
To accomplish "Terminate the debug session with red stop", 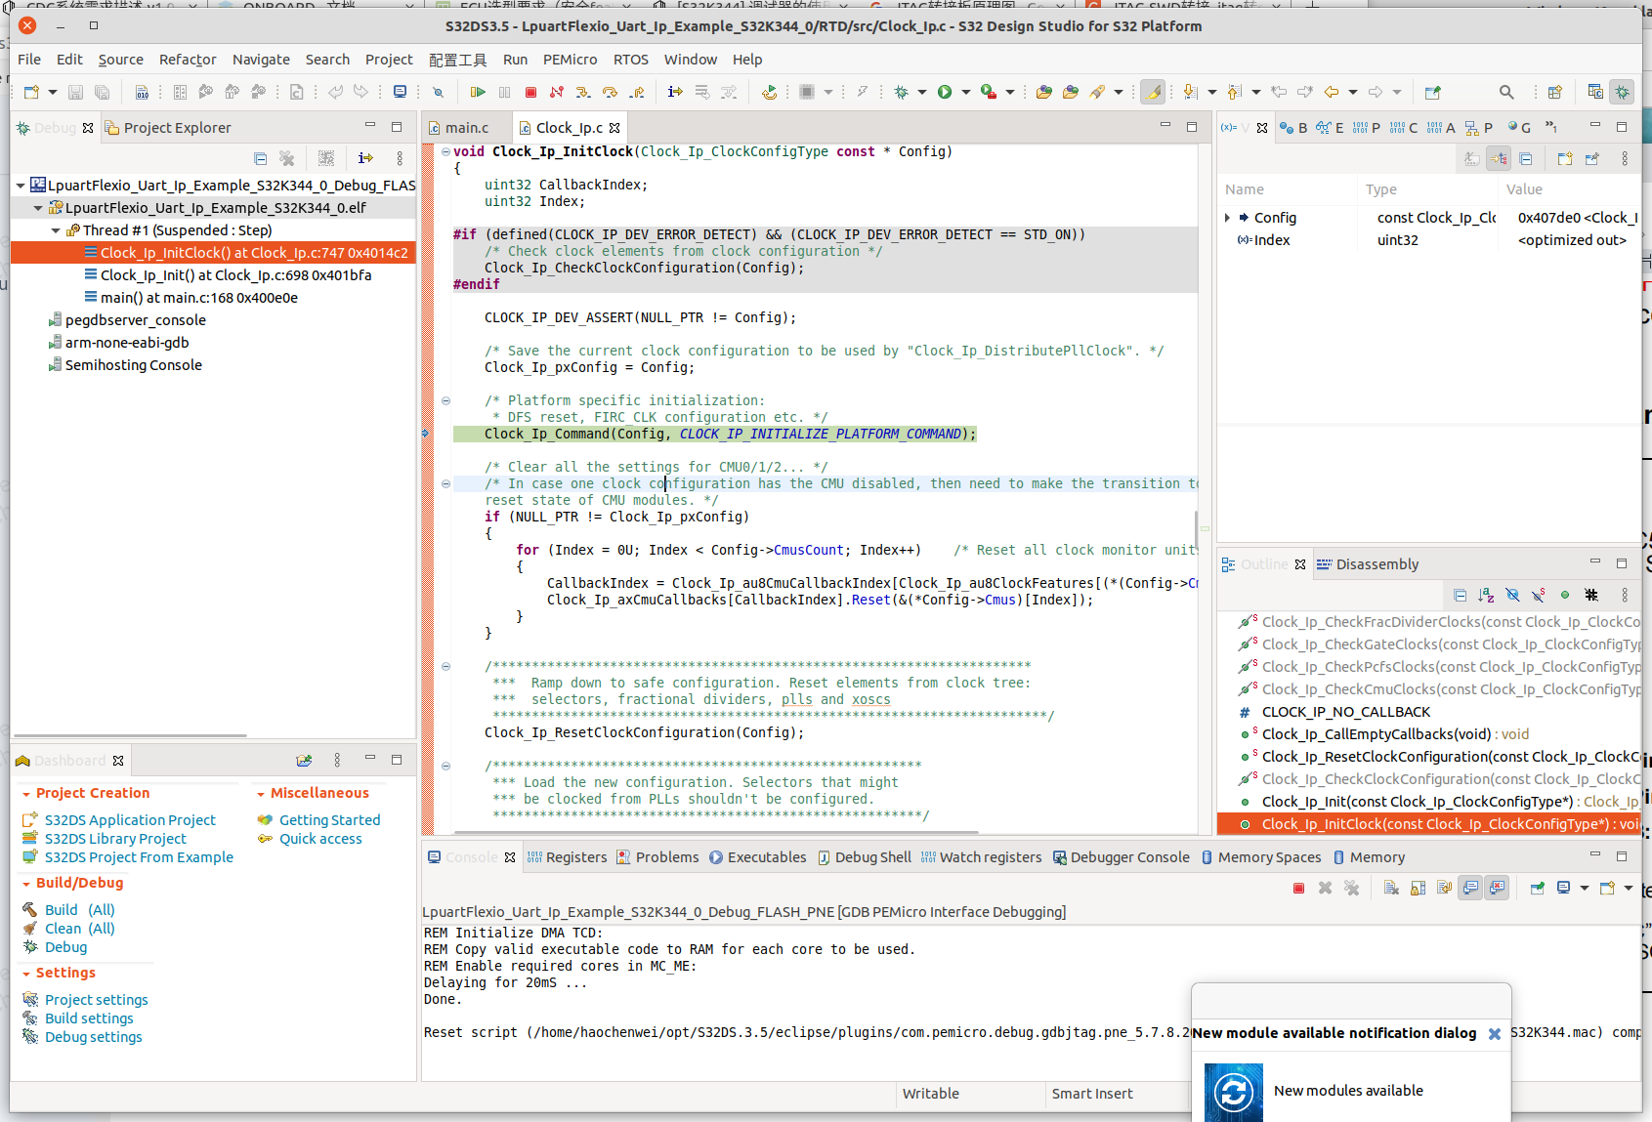I will click(530, 92).
